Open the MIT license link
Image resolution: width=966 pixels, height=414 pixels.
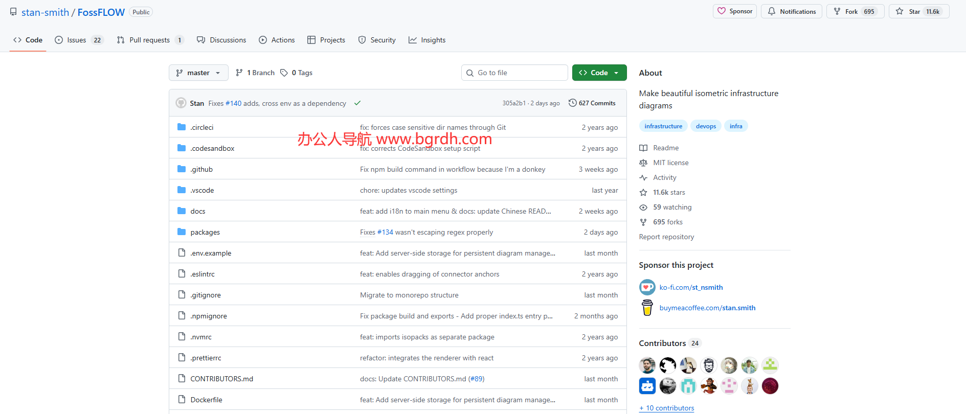[670, 163]
